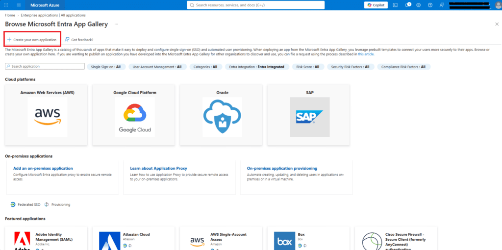Open portal settings gear
This screenshot has width=502, height=250.
pos(419,5)
